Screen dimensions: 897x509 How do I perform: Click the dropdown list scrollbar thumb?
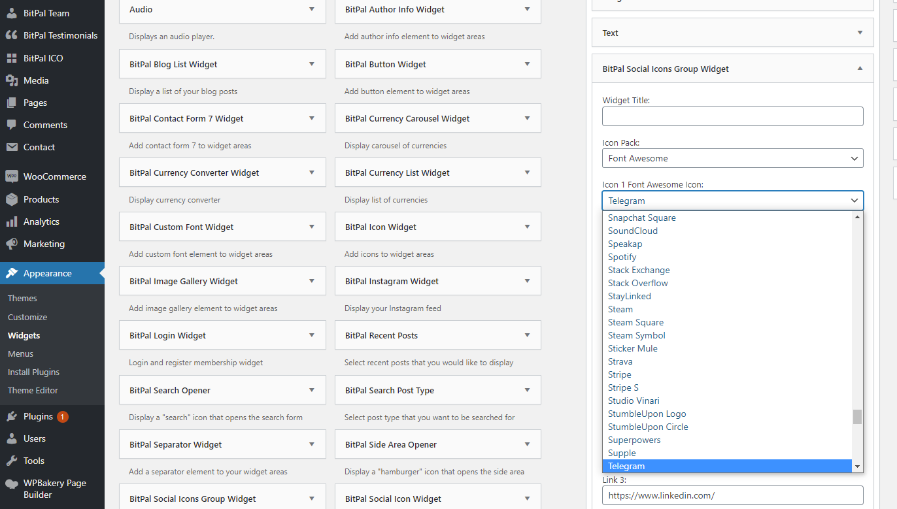(x=857, y=417)
